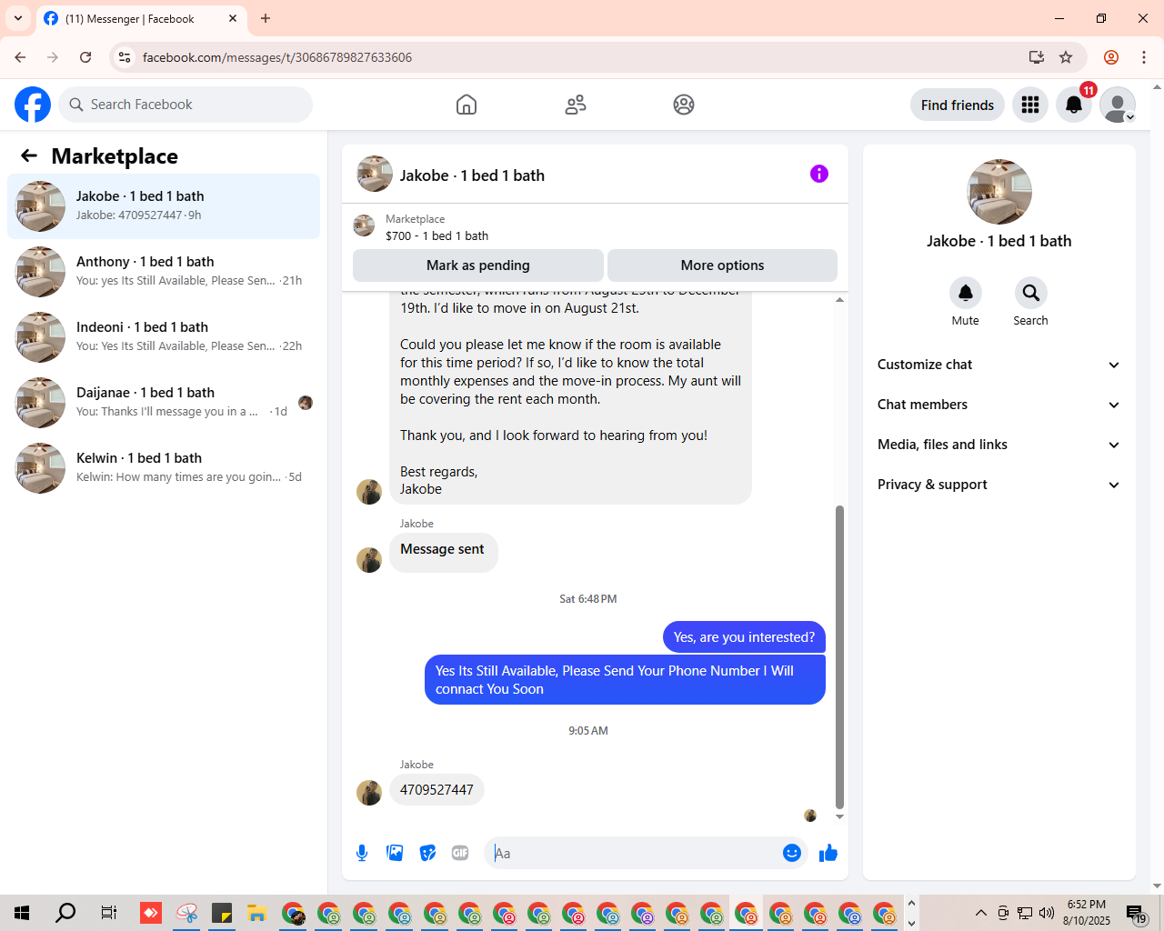
Task: Click chat scrollbar up arrow
Action: [839, 299]
